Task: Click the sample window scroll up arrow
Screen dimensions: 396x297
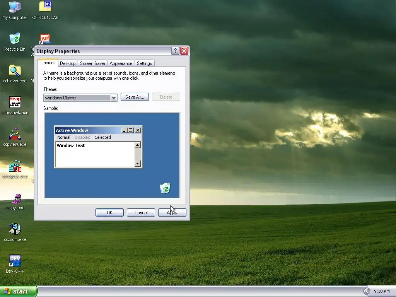Action: 138,145
